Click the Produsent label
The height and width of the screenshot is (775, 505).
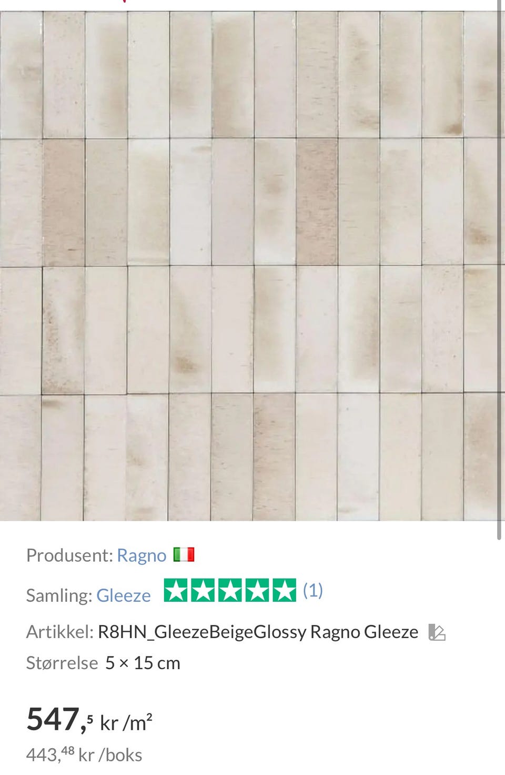69,555
